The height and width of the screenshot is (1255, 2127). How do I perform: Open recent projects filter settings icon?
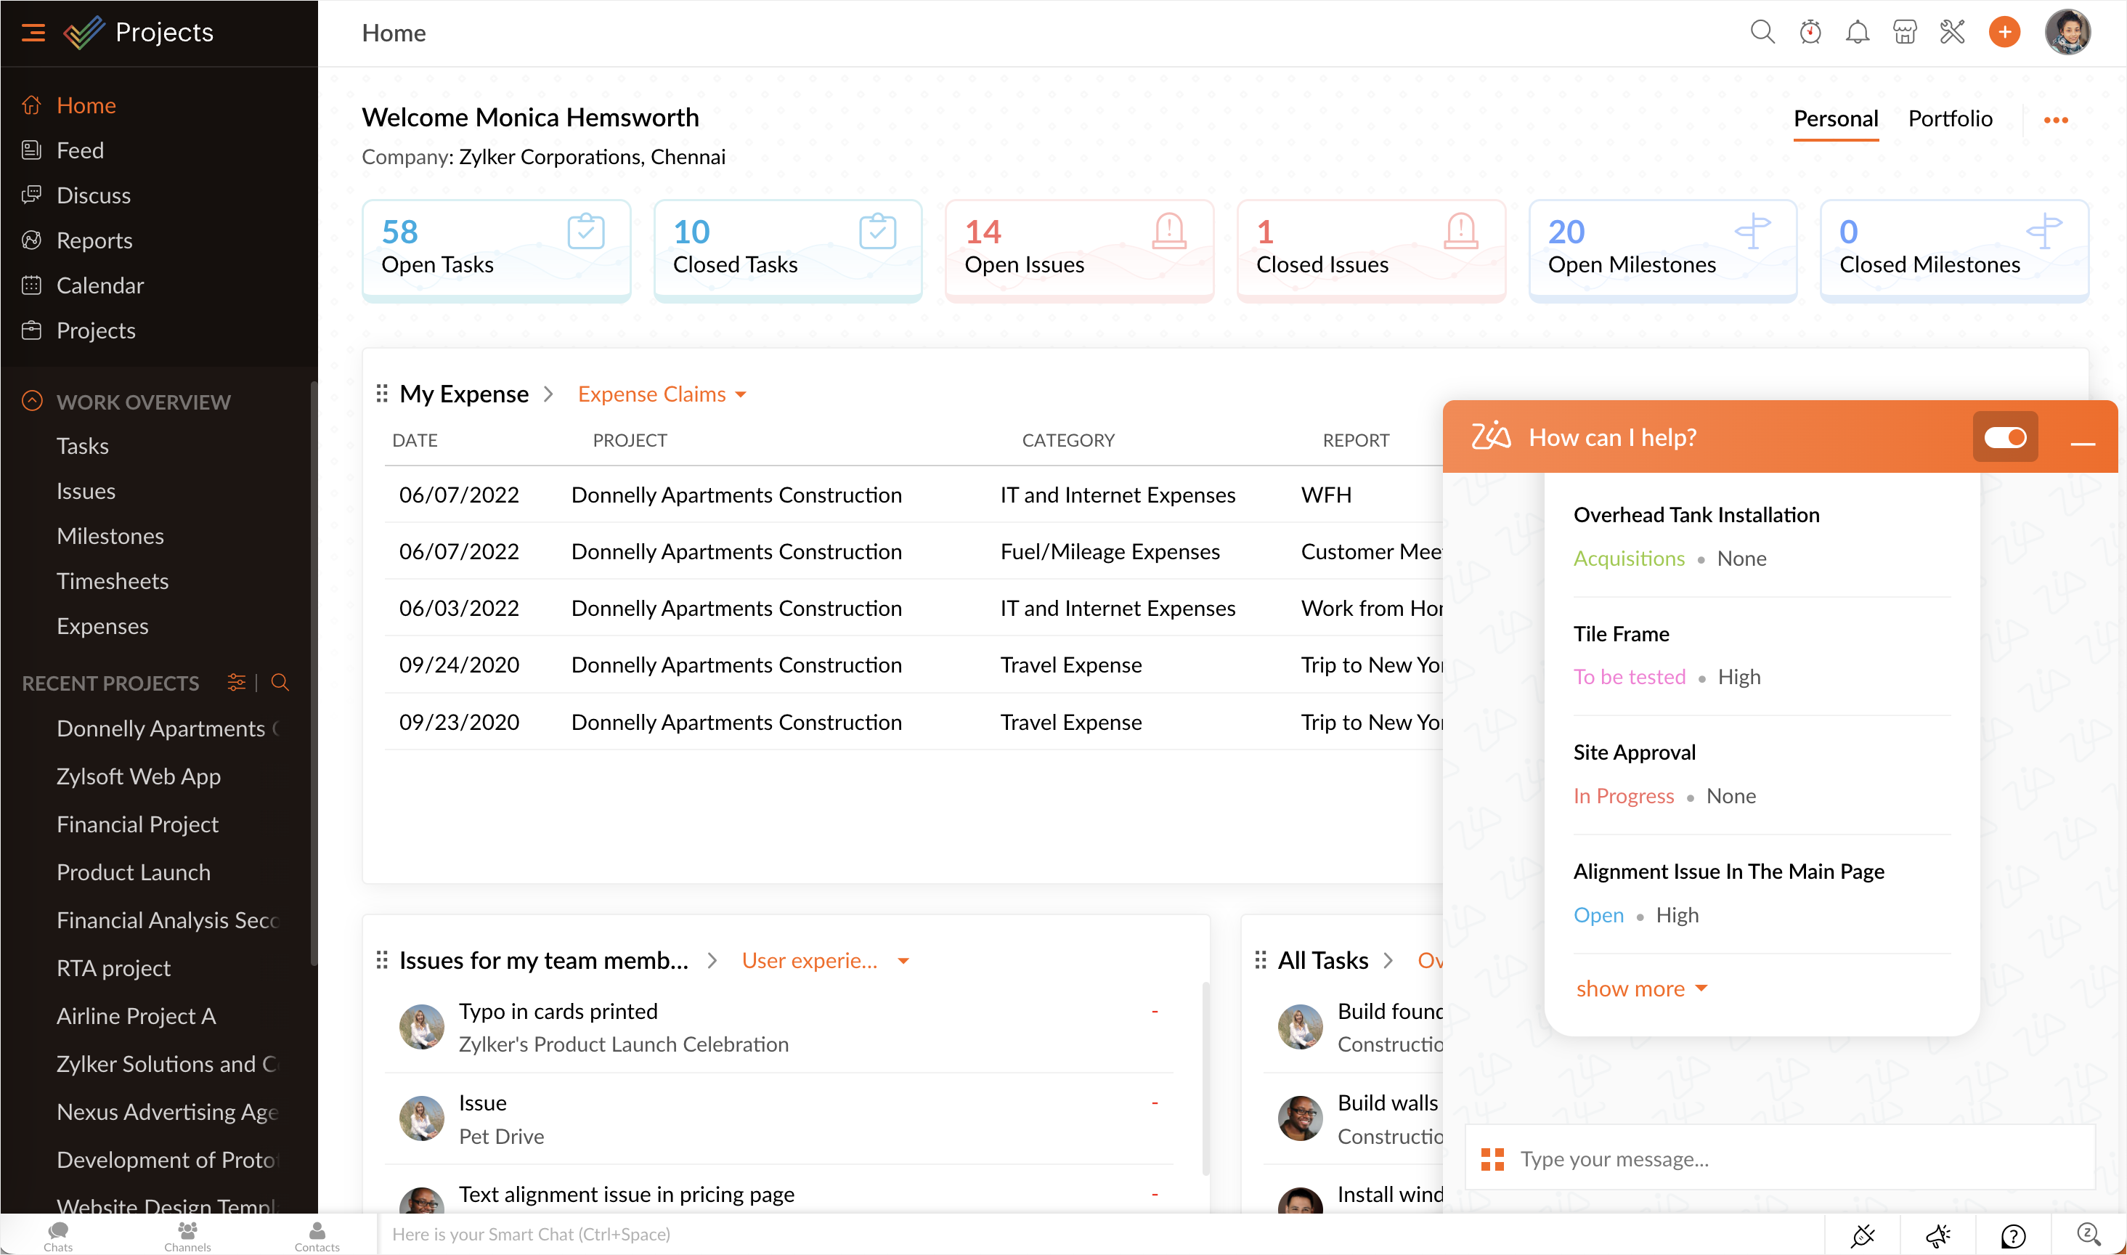pyautogui.click(x=236, y=683)
